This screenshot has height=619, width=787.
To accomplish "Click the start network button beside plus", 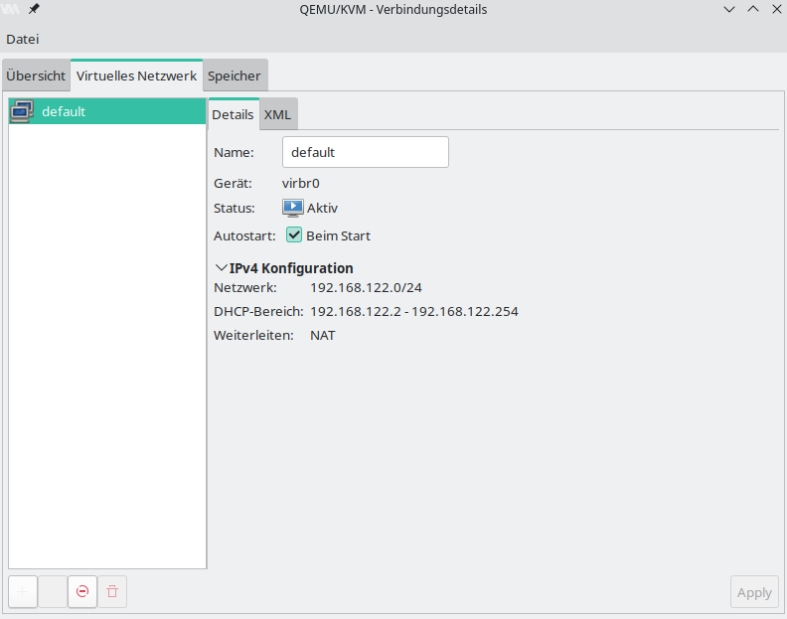I will coord(53,592).
